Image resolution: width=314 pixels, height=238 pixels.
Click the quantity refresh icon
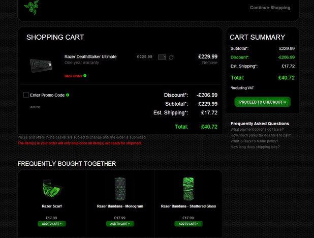pos(171,57)
